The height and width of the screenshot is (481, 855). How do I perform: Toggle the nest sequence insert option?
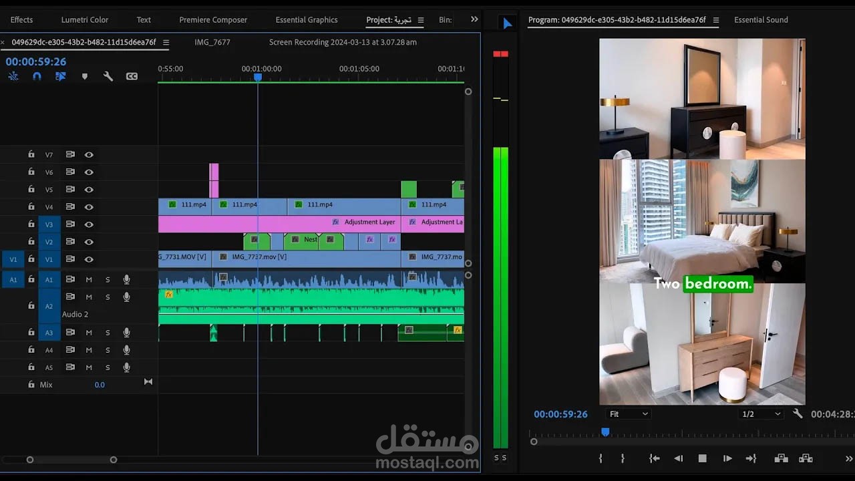(13, 76)
